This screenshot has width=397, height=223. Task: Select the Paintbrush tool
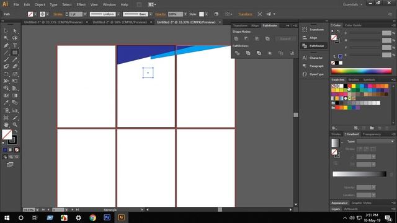pos(6,59)
